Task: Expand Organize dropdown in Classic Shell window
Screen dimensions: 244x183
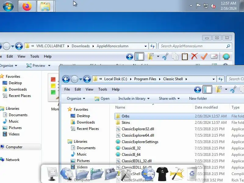Action: (x=76, y=99)
